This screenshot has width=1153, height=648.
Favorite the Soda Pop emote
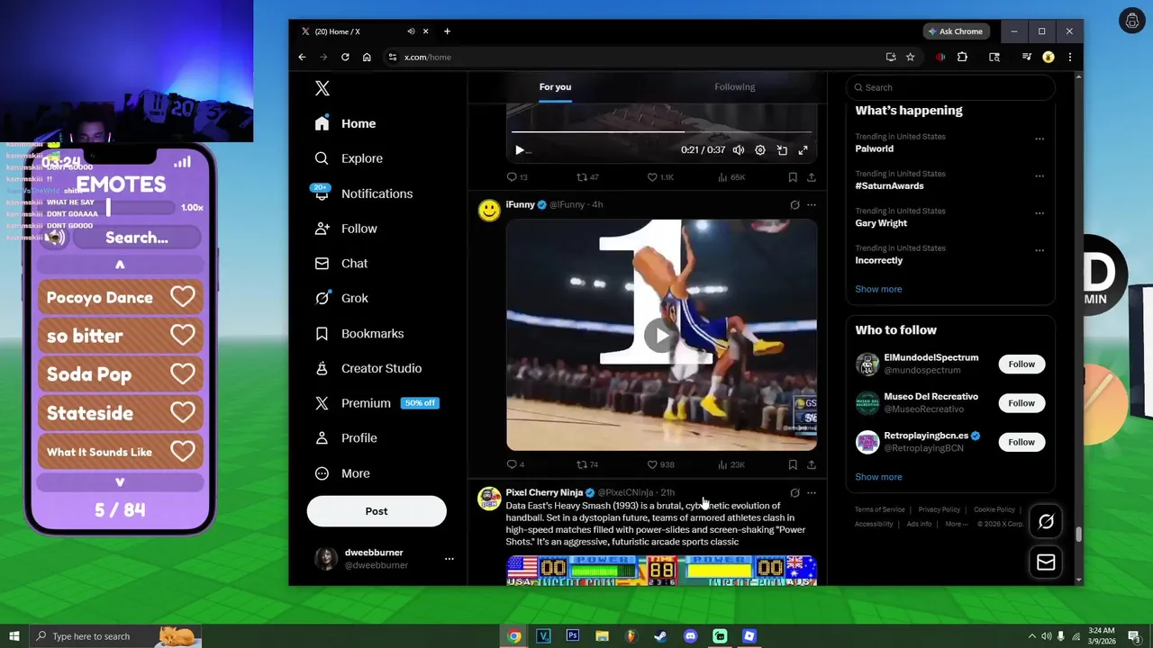tap(183, 374)
